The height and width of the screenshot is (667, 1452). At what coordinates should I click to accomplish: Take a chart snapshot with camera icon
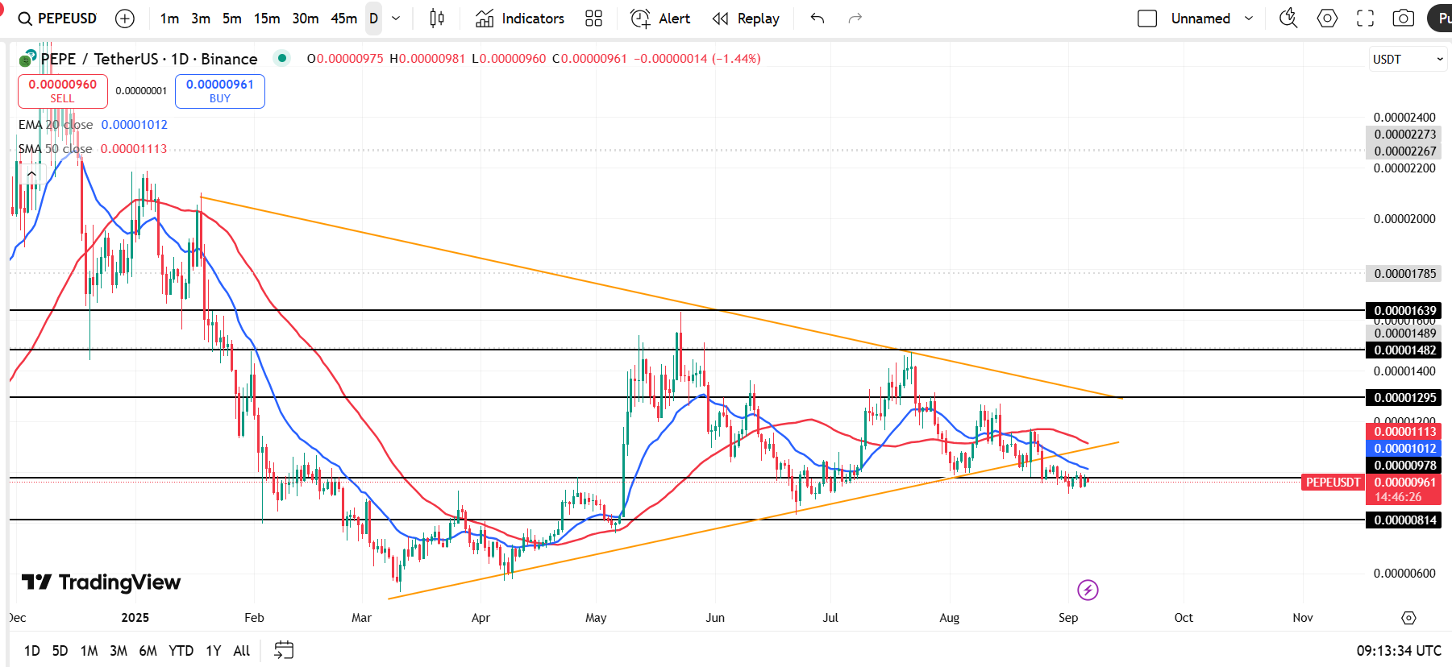coord(1404,19)
